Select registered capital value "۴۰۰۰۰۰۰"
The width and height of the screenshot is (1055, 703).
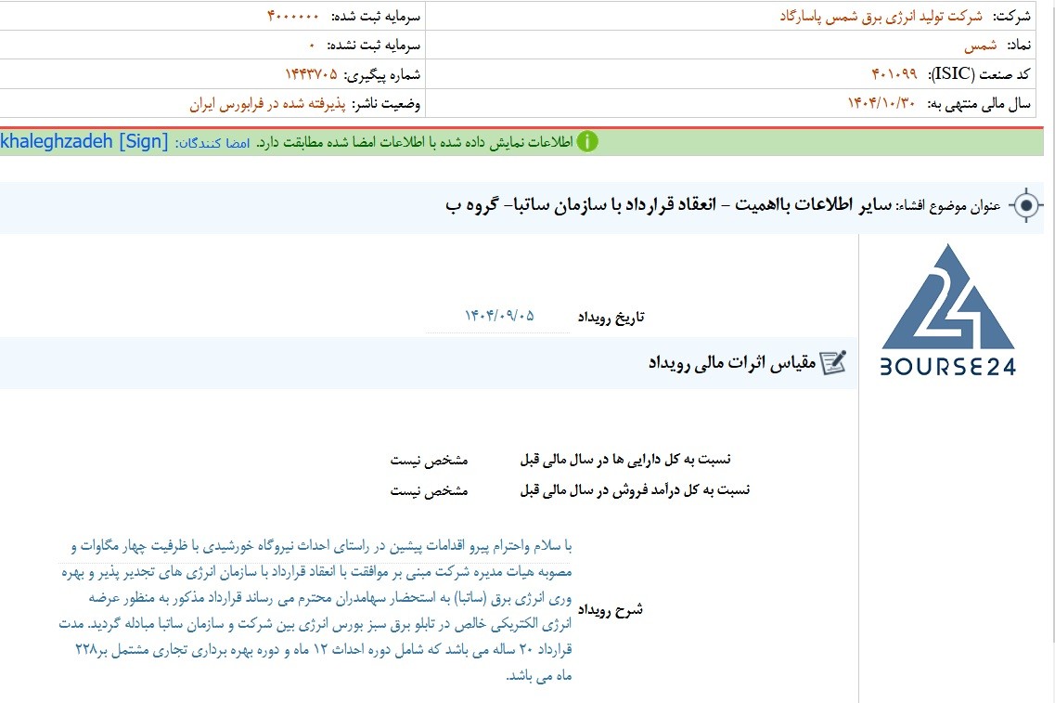coord(292,16)
